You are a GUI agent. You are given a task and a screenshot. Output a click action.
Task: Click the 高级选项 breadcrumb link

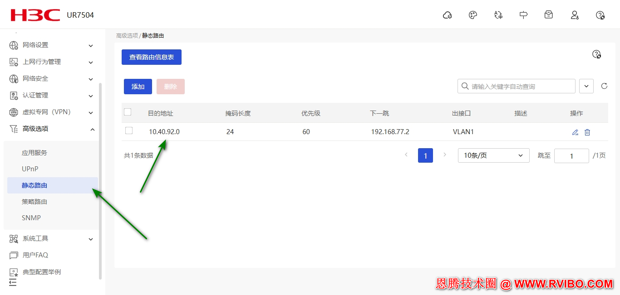tap(127, 35)
